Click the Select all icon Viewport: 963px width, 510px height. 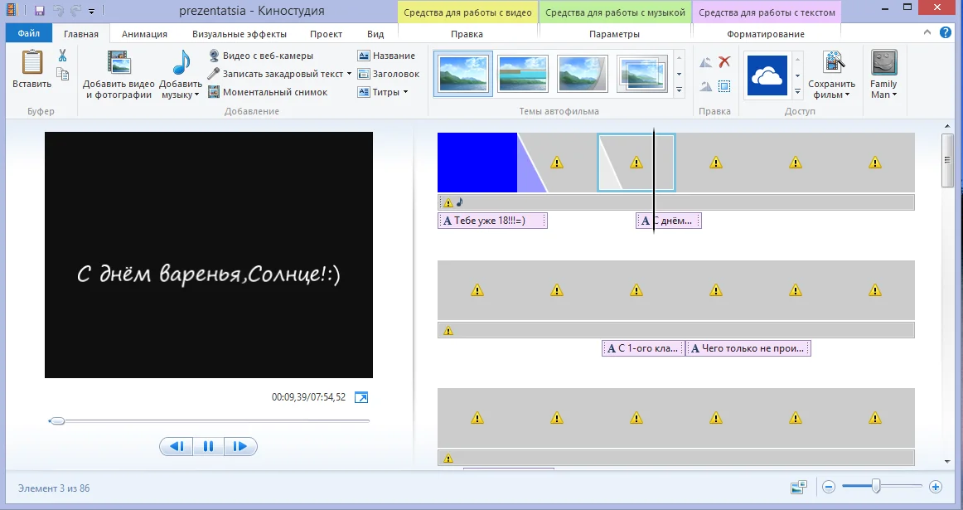pyautogui.click(x=724, y=86)
